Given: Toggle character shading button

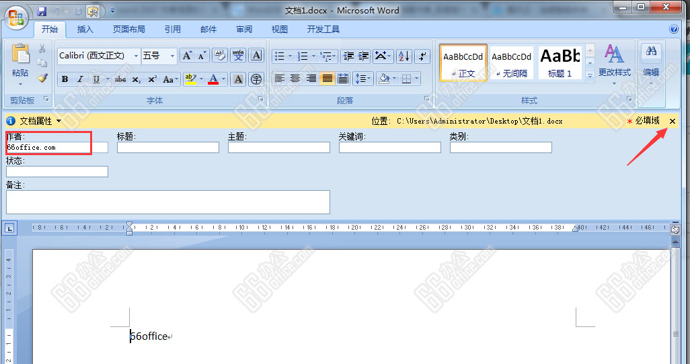Looking at the screenshot, I should [238, 79].
